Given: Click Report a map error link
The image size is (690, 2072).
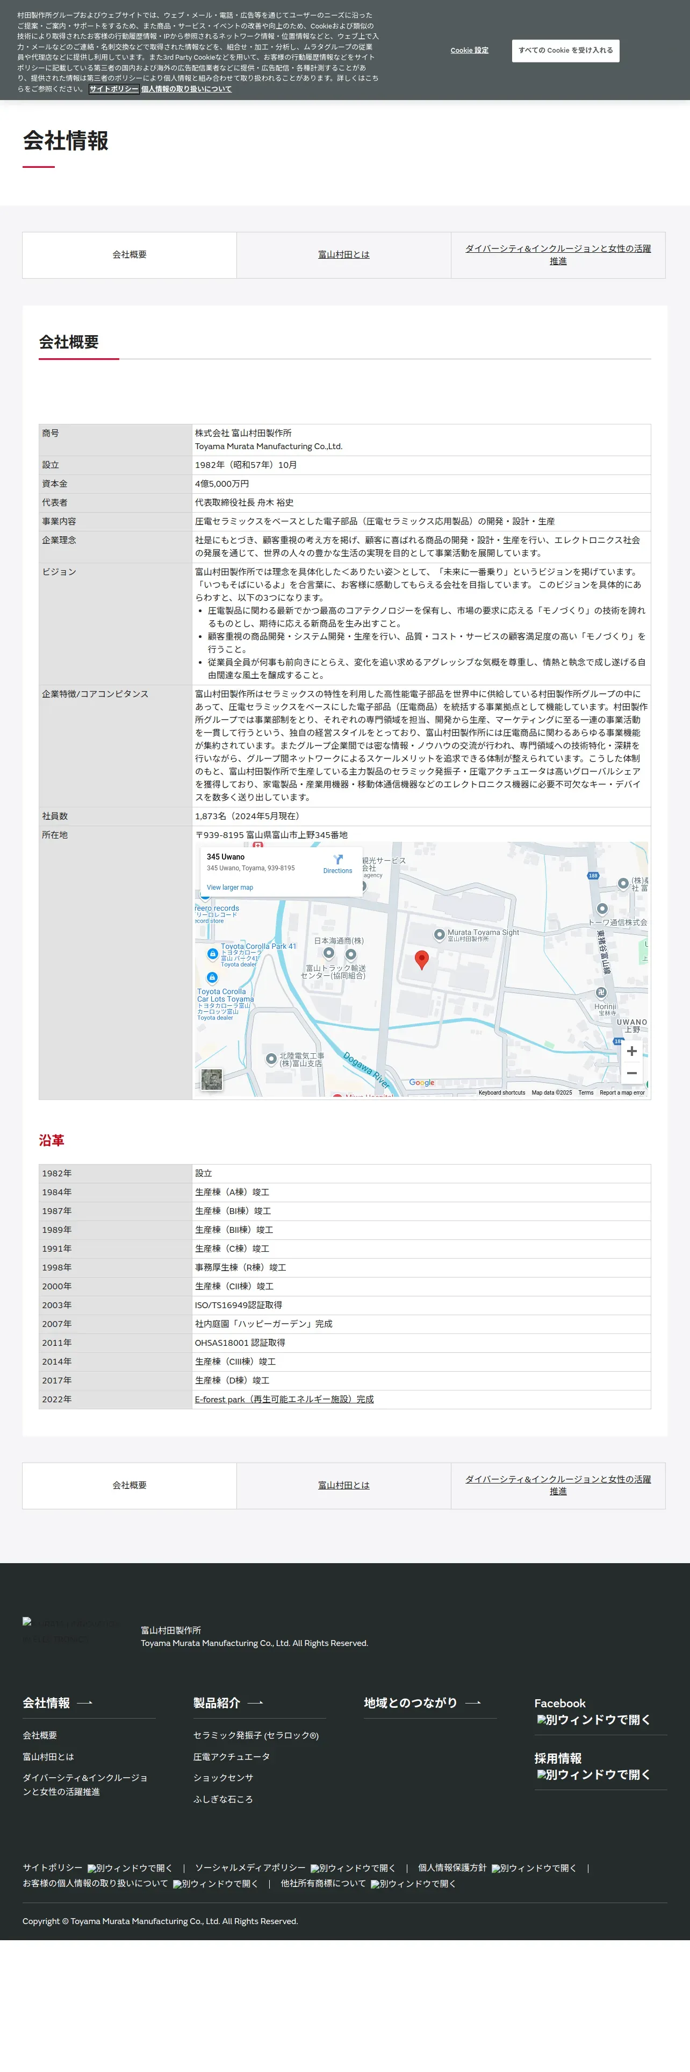Looking at the screenshot, I should [x=622, y=1093].
